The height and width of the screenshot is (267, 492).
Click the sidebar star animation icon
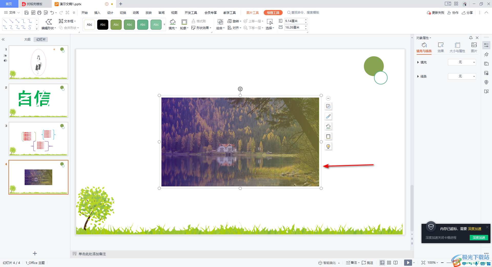(x=486, y=54)
